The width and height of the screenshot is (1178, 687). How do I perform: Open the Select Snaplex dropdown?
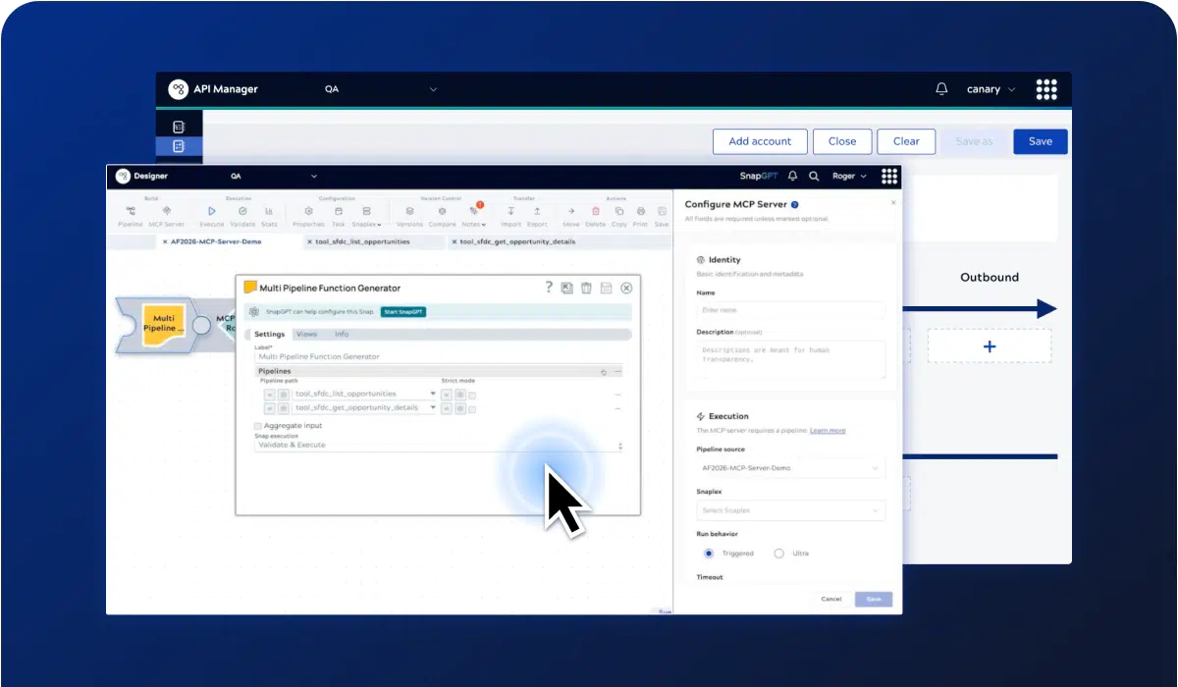(x=790, y=510)
